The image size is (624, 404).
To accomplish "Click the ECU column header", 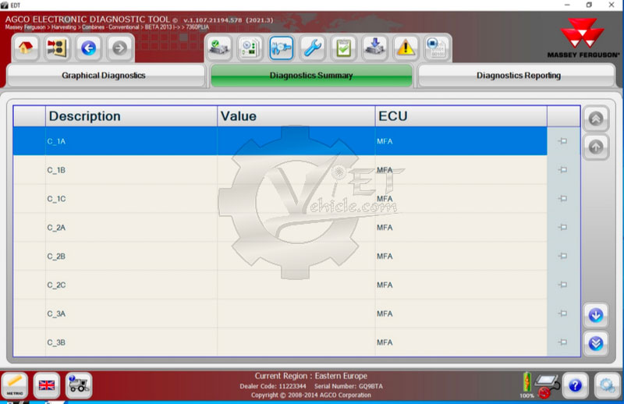I will 460,116.
